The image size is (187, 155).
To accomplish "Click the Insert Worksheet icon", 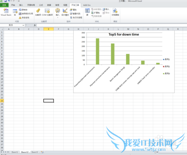I will tap(42, 152).
